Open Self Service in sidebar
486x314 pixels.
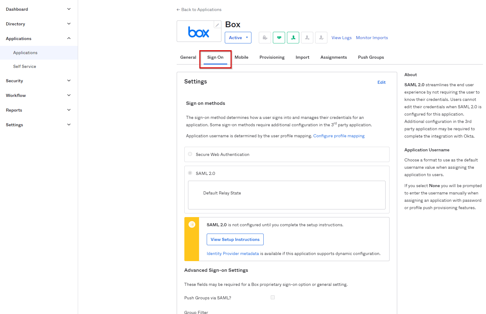(x=39, y=66)
